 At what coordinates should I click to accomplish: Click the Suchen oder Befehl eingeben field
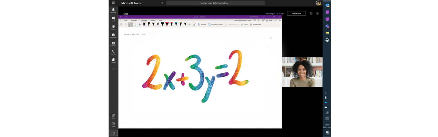pos(215,3)
